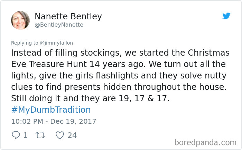Open the #MyDumbTradition hashtag

point(51,110)
